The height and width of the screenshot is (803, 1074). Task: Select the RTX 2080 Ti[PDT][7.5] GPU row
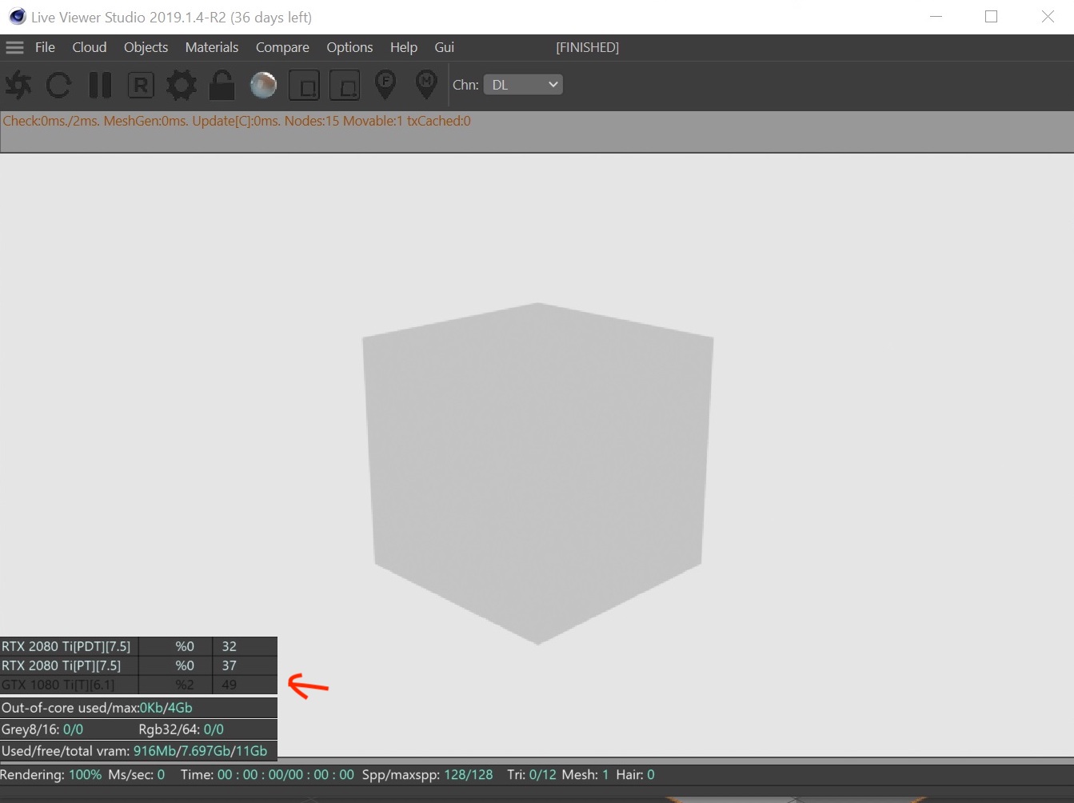tap(138, 646)
